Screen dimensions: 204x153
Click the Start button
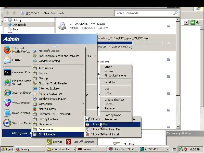pyautogui.click(x=7, y=149)
